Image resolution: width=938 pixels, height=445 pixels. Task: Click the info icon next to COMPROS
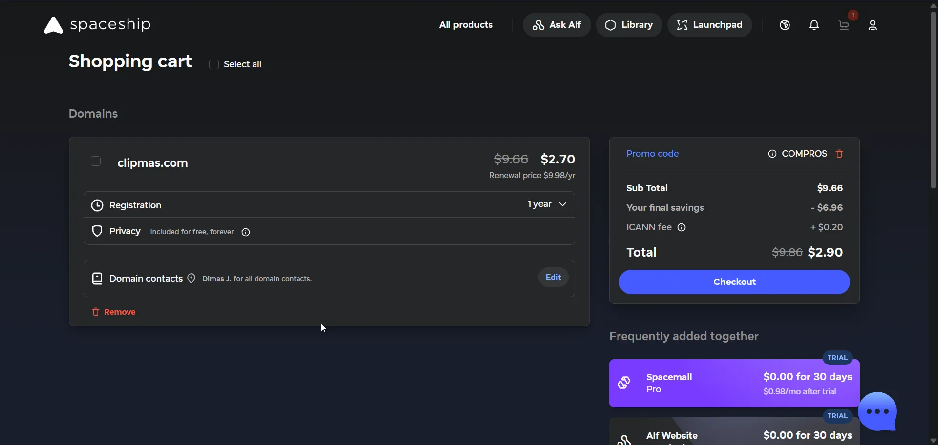[x=772, y=154]
